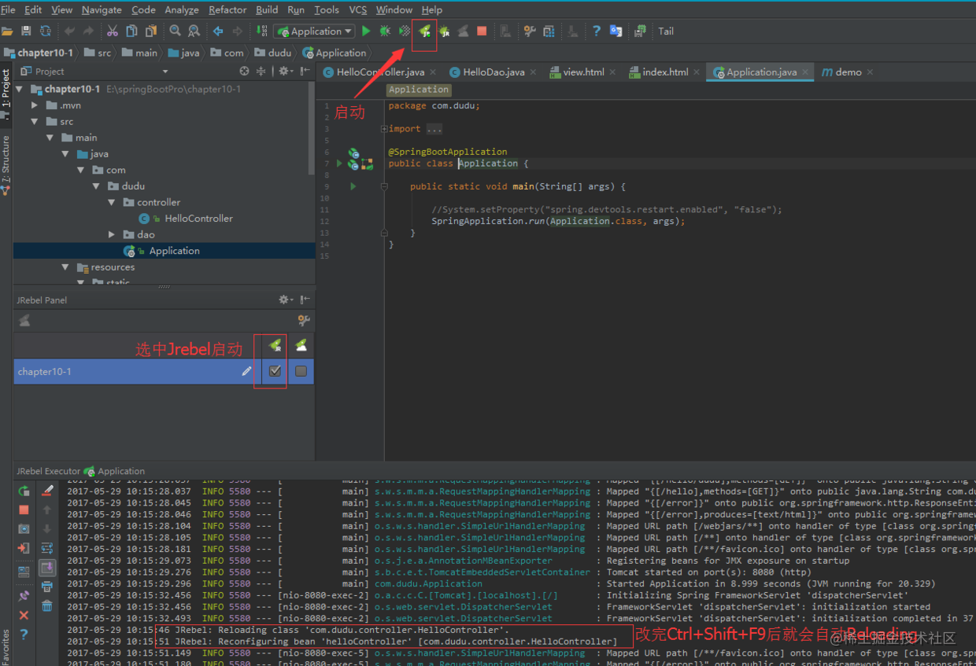Viewport: 976px width, 666px height.
Task: Click the Translate toolbar icon
Action: coord(616,31)
